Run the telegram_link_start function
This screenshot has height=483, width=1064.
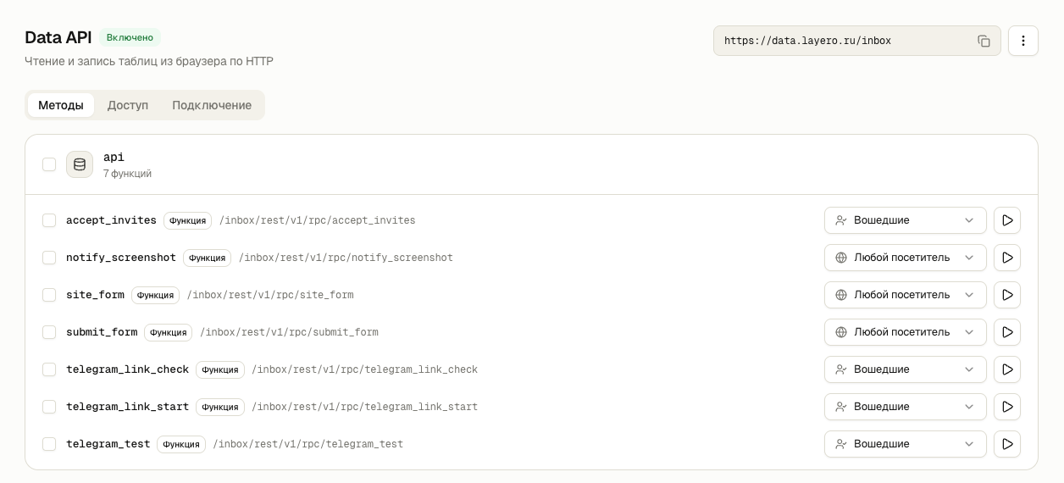click(x=1007, y=407)
